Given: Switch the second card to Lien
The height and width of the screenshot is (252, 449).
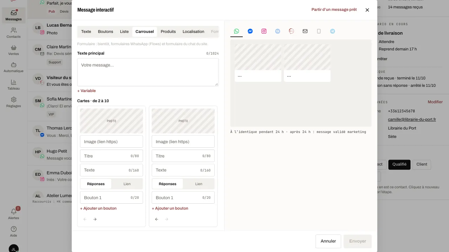Looking at the screenshot, I should (x=199, y=184).
